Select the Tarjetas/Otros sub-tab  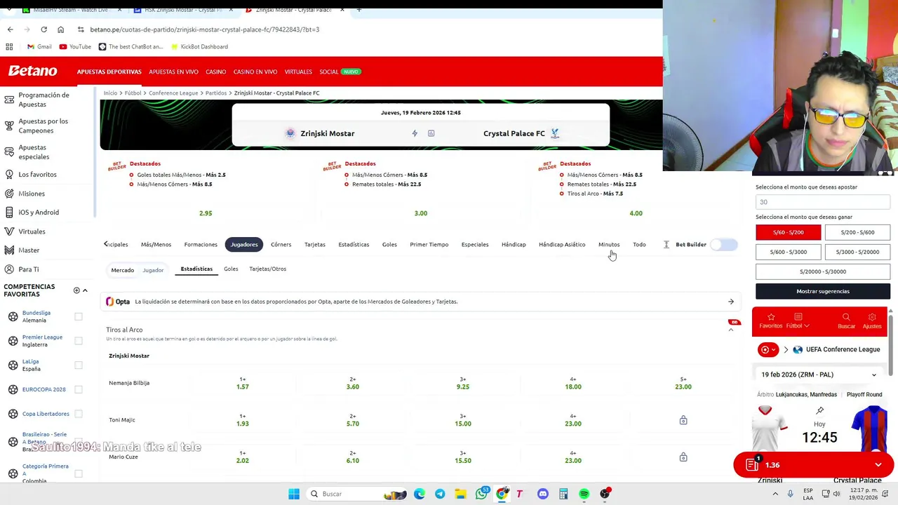(x=267, y=269)
